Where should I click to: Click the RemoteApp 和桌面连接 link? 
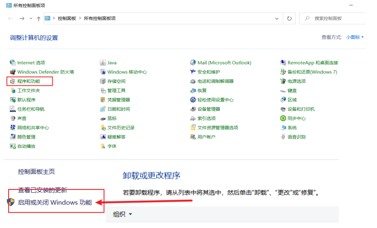(x=313, y=63)
